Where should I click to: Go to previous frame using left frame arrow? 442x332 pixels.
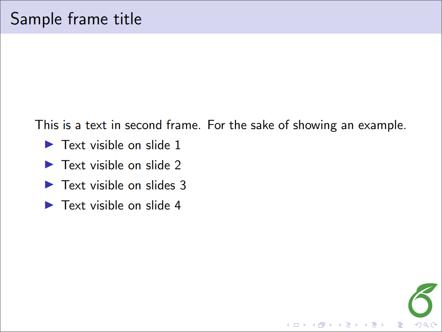click(313, 325)
